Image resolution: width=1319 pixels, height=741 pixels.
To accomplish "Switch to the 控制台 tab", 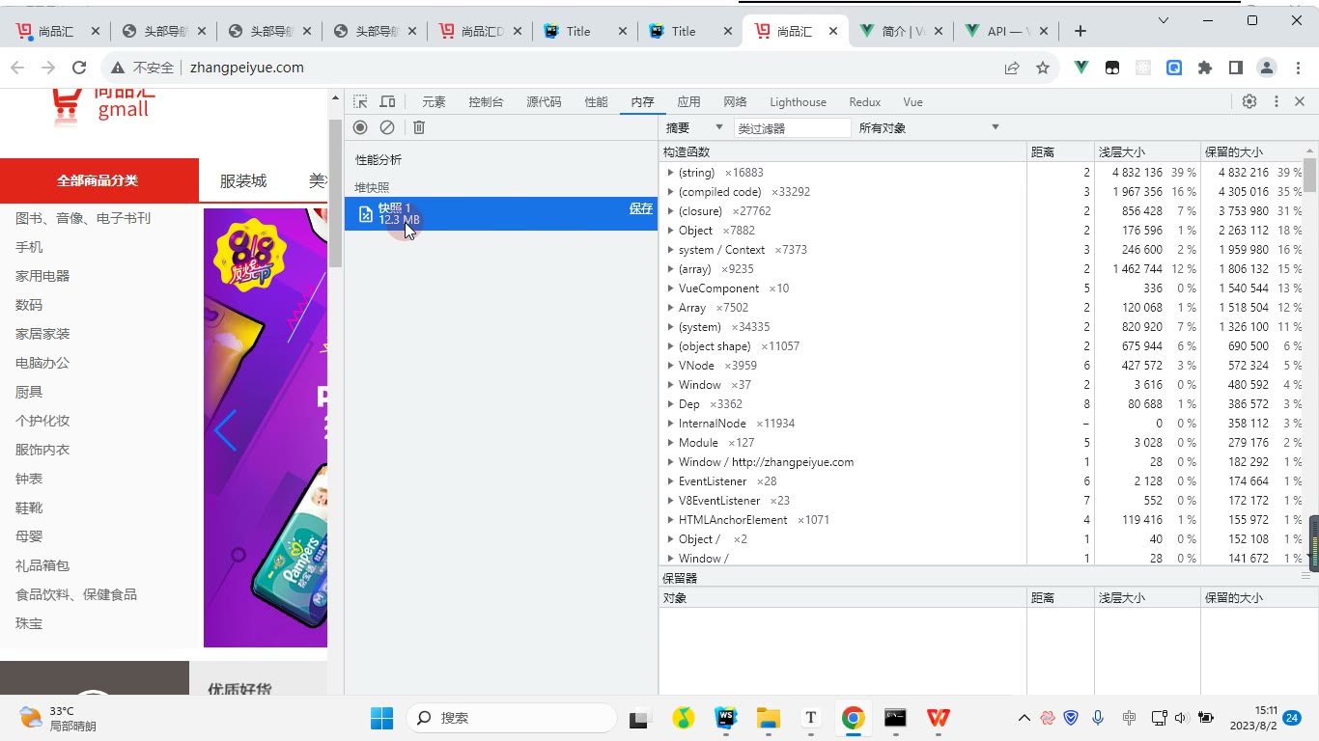I will (x=486, y=102).
